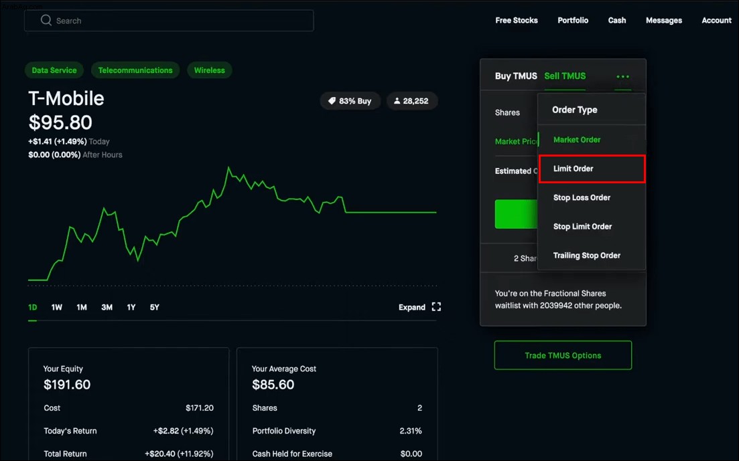The image size is (739, 461).
Task: Click the Order Type header
Action: click(574, 110)
